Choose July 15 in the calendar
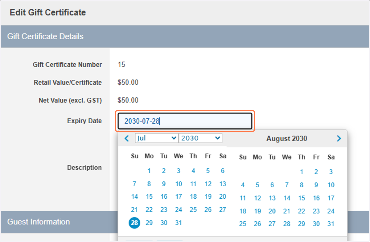Image resolution: width=370 pixels, height=242 pixels. pos(149,196)
